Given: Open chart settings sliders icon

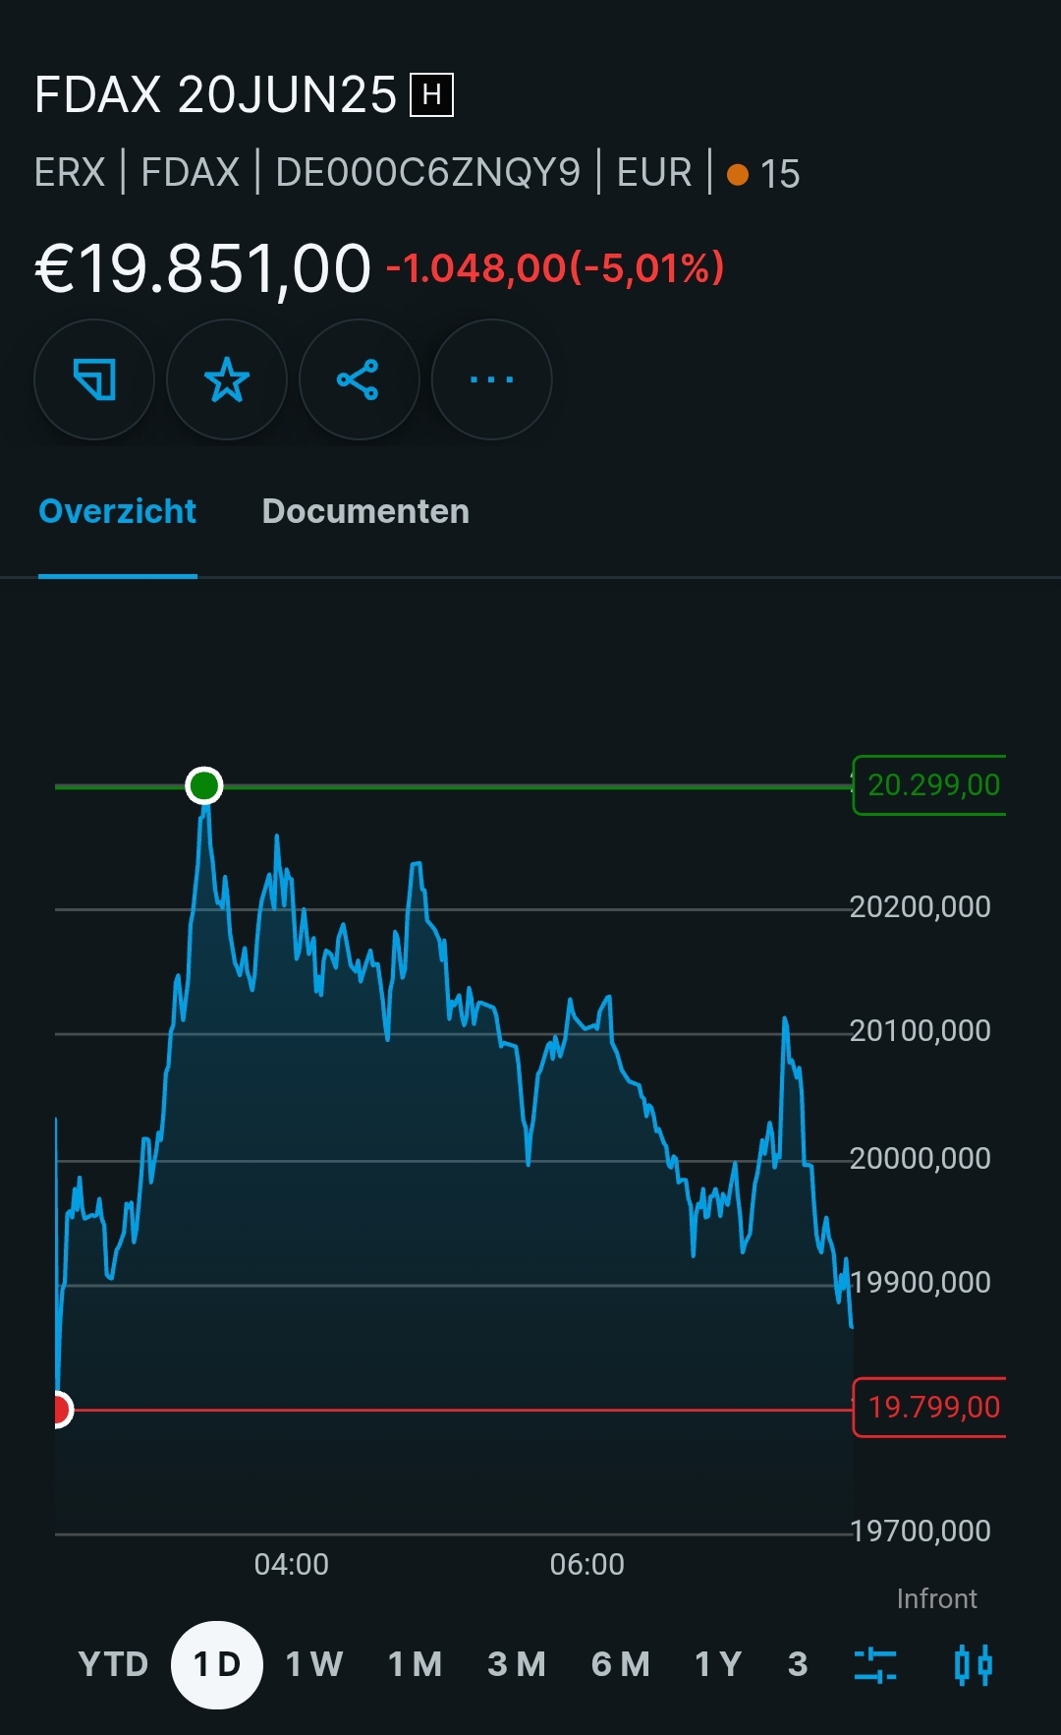Looking at the screenshot, I should coord(875,1665).
